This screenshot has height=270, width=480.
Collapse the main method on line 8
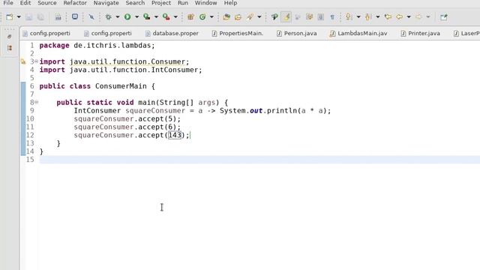[x=37, y=102]
